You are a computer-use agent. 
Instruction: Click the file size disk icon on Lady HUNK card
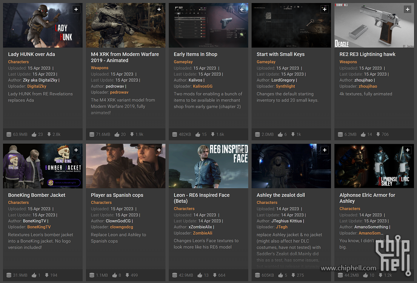coord(9,135)
